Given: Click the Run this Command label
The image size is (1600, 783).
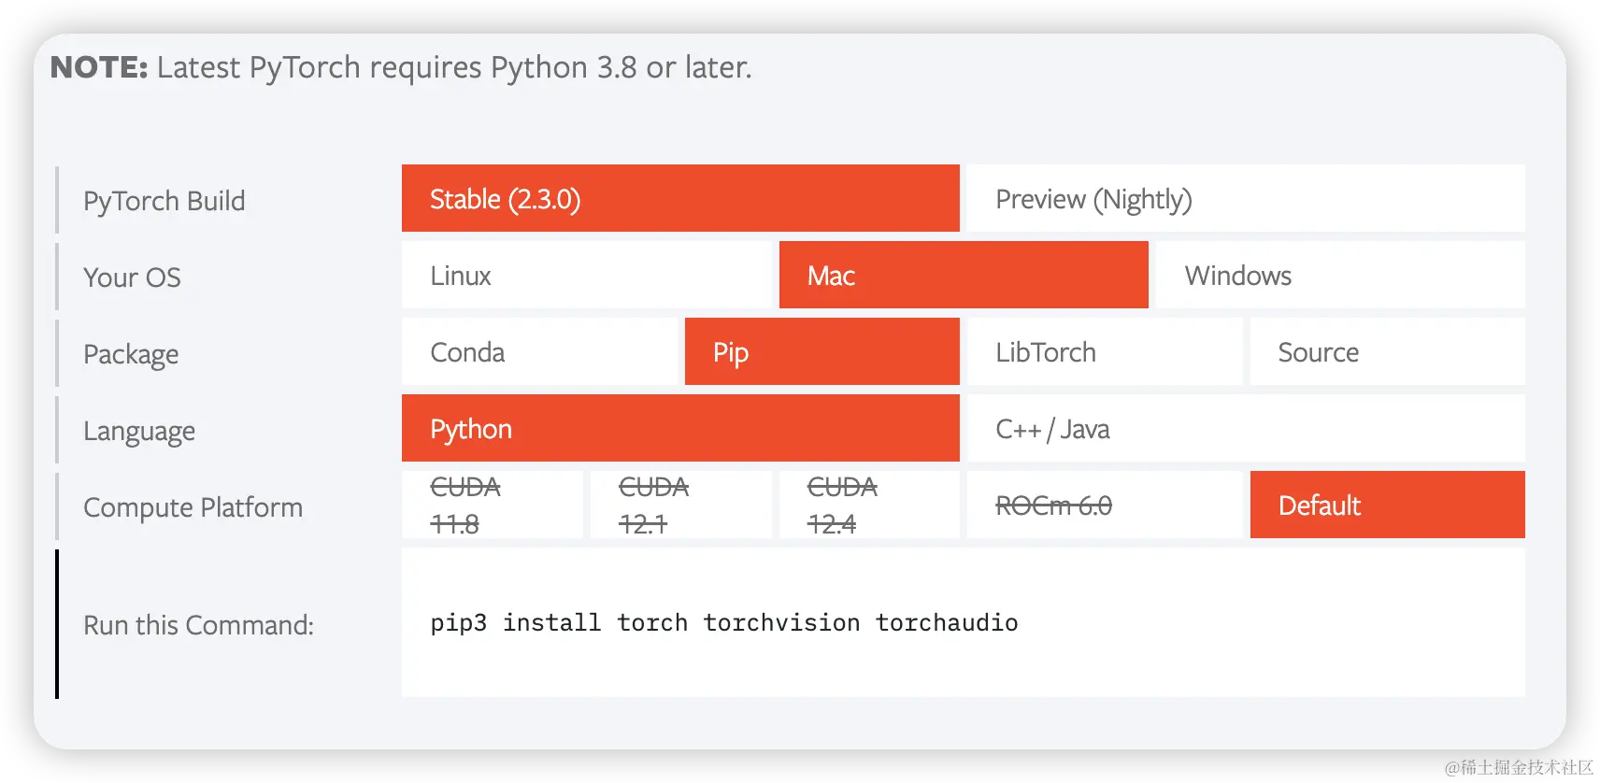Looking at the screenshot, I should click(198, 625).
